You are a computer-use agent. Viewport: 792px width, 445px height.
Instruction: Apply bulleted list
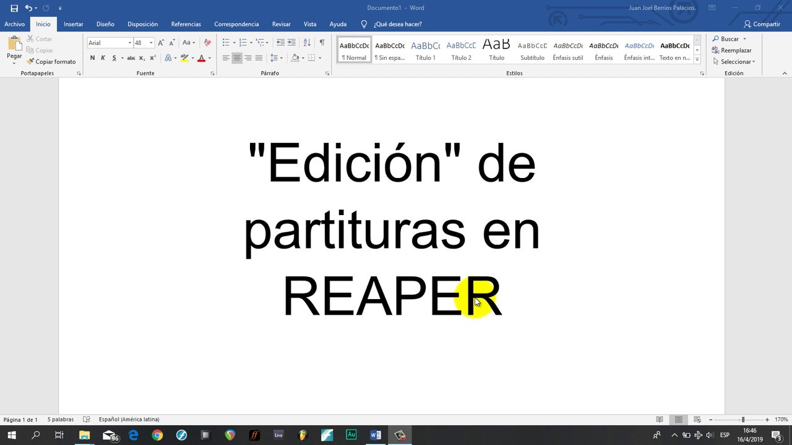click(x=226, y=43)
